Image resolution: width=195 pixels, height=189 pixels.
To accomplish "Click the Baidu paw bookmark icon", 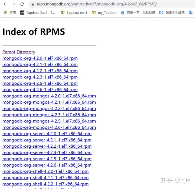I will (122, 13).
